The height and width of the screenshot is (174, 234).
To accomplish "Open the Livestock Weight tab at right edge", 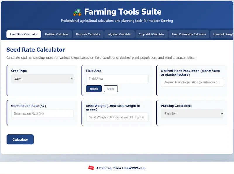I will 222,34.
